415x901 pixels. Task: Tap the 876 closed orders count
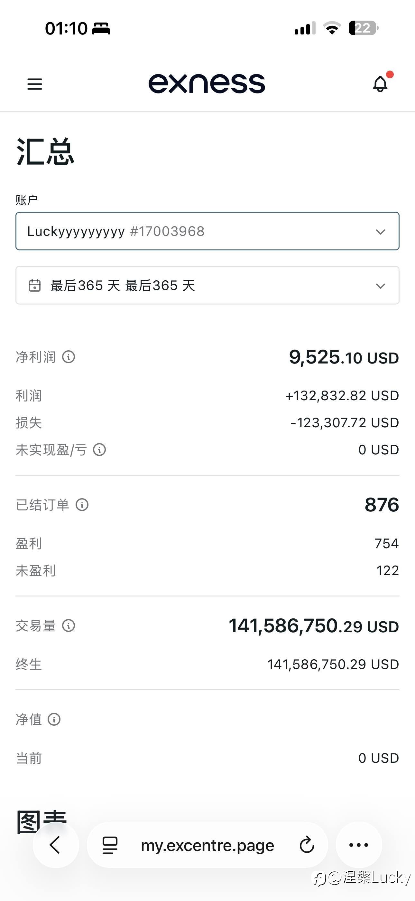point(382,505)
